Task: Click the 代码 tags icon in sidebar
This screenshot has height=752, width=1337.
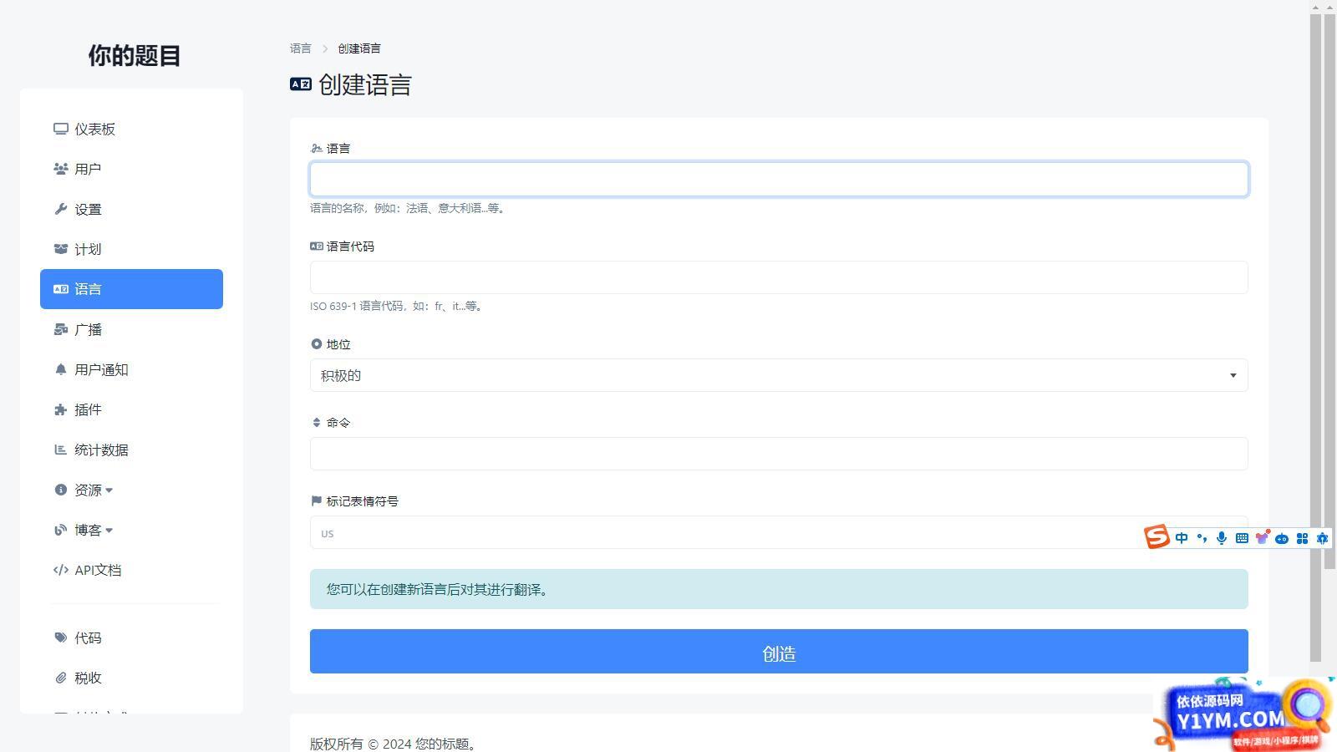Action: click(60, 638)
